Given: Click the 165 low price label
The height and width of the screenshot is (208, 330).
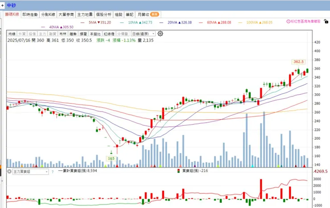Looking at the screenshot, I should [111, 158].
